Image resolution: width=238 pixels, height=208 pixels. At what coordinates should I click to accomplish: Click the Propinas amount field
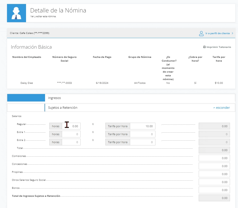[x=214, y=174]
